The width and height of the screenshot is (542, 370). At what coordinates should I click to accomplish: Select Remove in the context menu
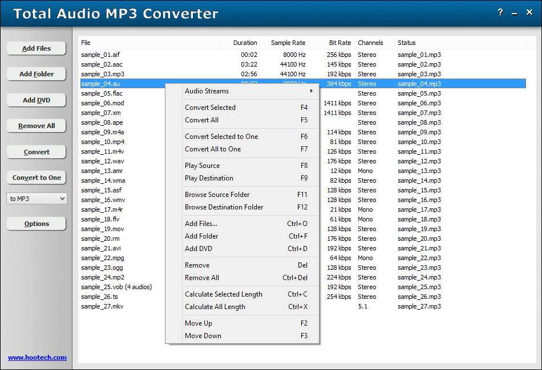click(249, 265)
